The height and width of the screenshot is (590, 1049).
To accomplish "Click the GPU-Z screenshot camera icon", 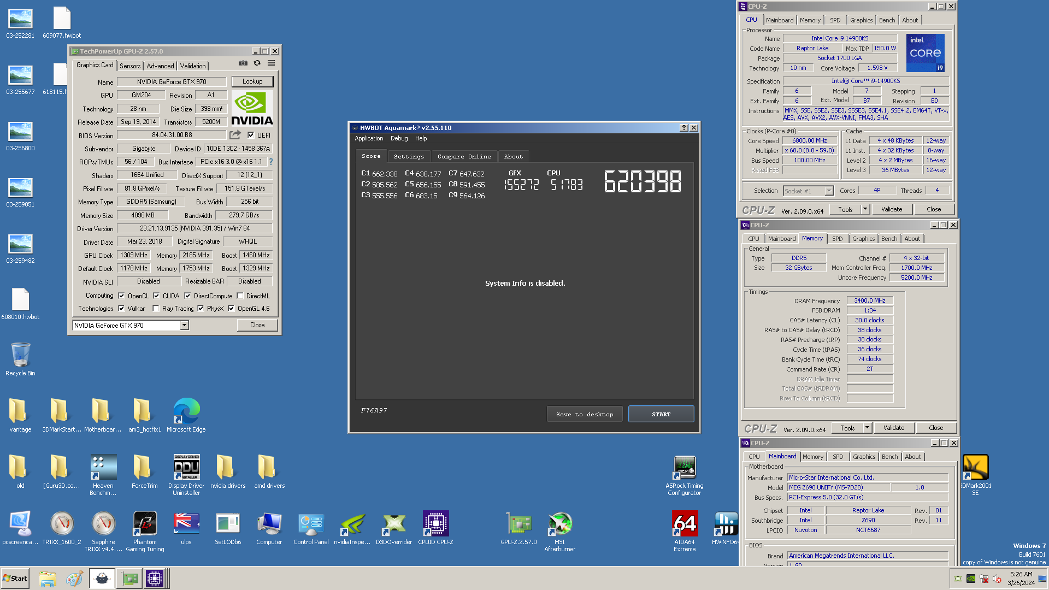I will tap(243, 63).
